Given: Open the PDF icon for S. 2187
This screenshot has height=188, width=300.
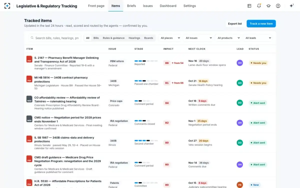Looking at the screenshot, I should click(29, 59).
